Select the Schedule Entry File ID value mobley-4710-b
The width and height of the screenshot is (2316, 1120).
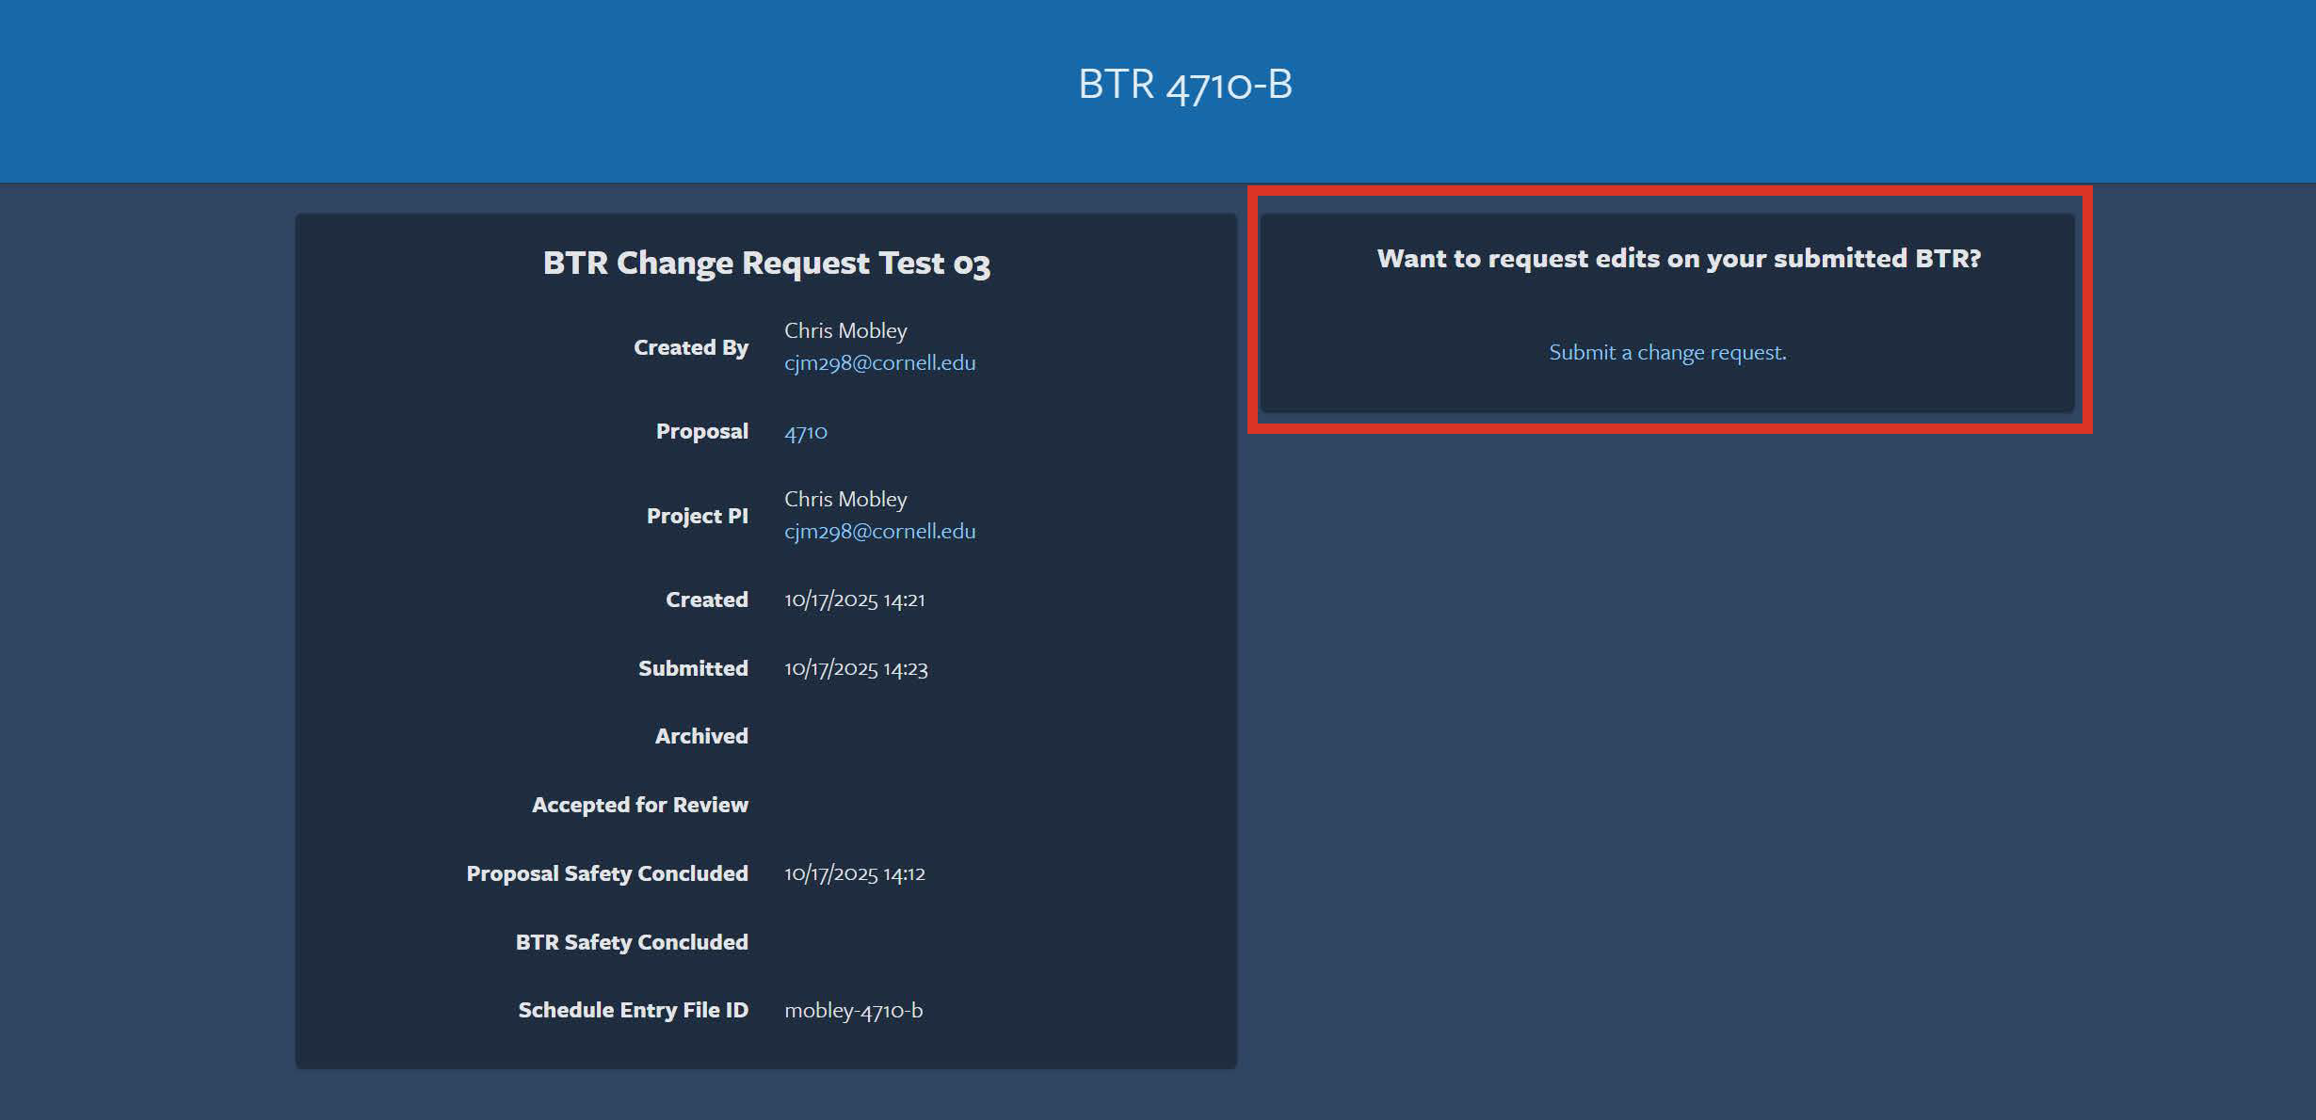(854, 1010)
